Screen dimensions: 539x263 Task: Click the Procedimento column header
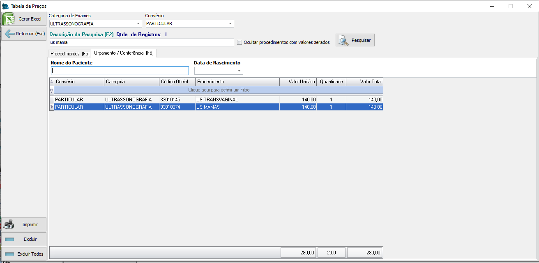click(x=237, y=82)
